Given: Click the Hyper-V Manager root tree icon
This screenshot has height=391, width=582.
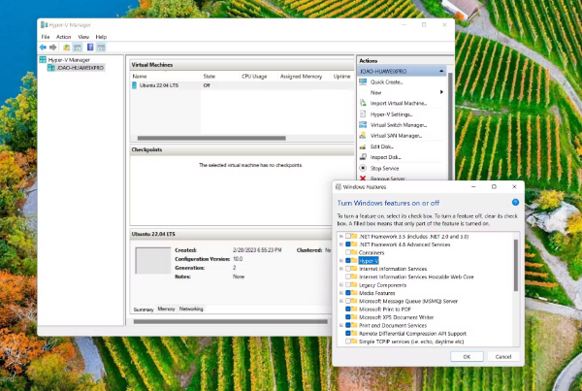Looking at the screenshot, I should pos(43,59).
